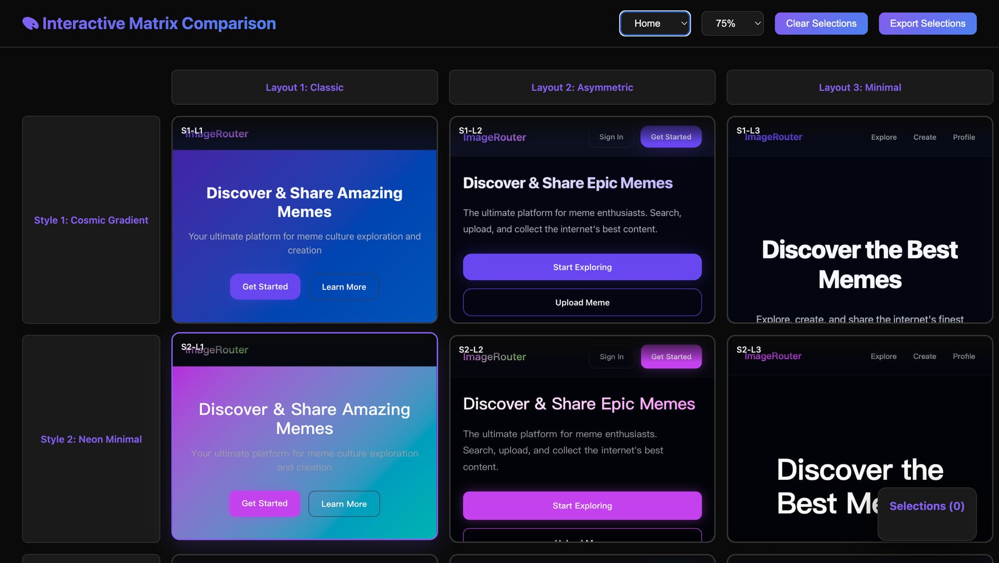Click the Explore link in the S1-L3 preview

(883, 137)
